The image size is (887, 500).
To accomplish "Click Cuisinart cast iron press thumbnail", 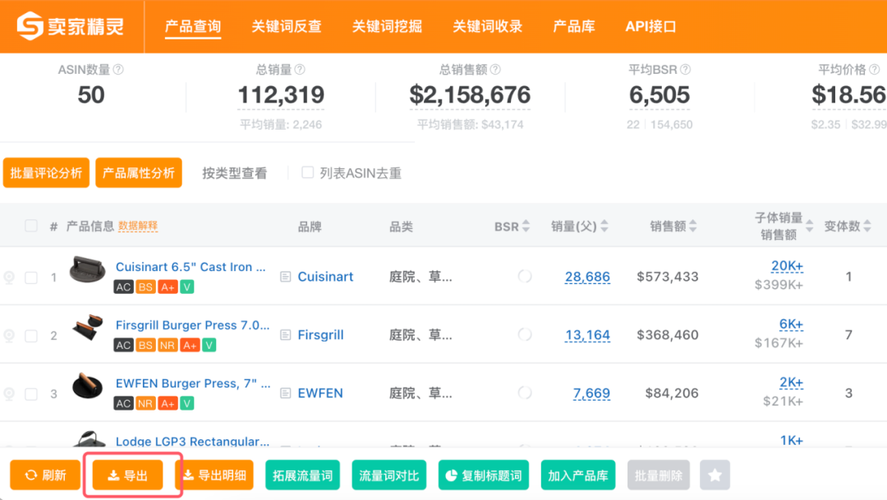I will [x=87, y=270].
